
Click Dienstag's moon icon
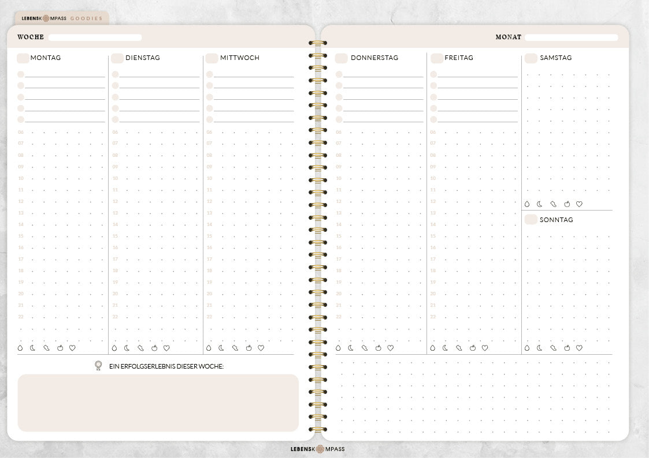[x=127, y=348]
